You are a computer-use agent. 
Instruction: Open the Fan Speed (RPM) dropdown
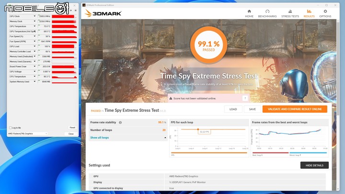click(34, 42)
